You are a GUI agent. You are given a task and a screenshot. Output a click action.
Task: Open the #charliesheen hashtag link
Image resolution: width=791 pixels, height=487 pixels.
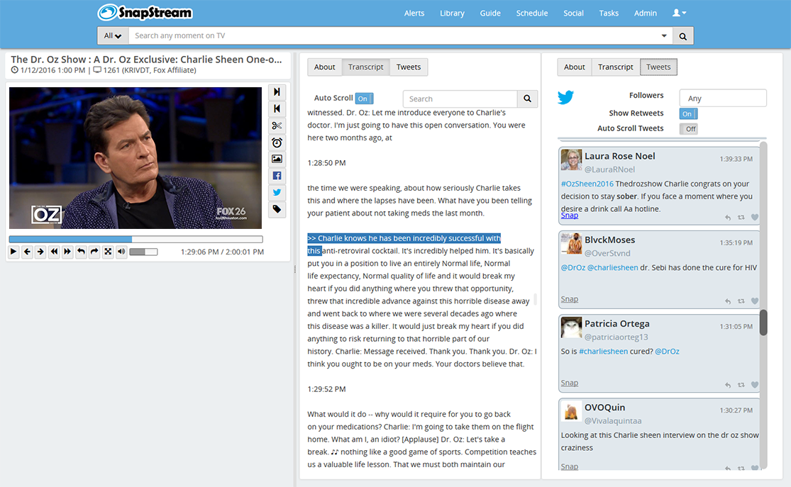[x=603, y=352]
